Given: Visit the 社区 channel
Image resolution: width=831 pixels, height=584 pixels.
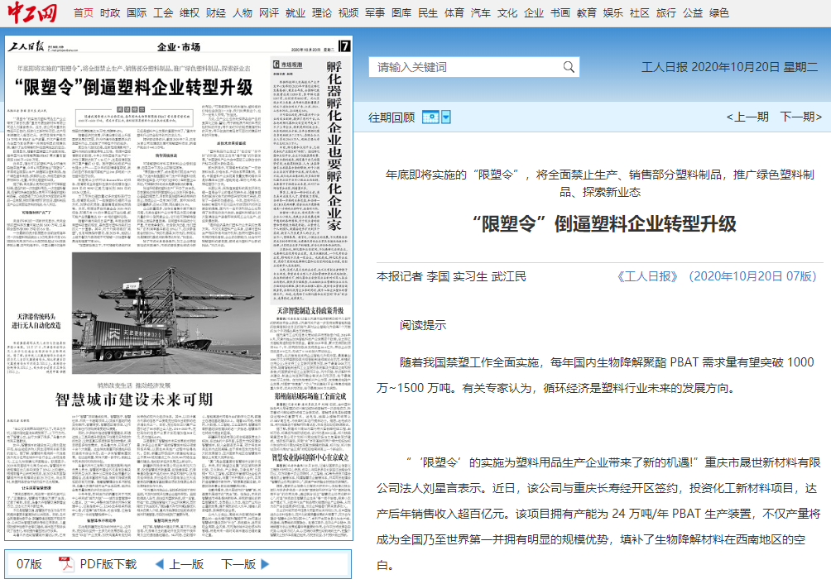Looking at the screenshot, I should (640, 12).
